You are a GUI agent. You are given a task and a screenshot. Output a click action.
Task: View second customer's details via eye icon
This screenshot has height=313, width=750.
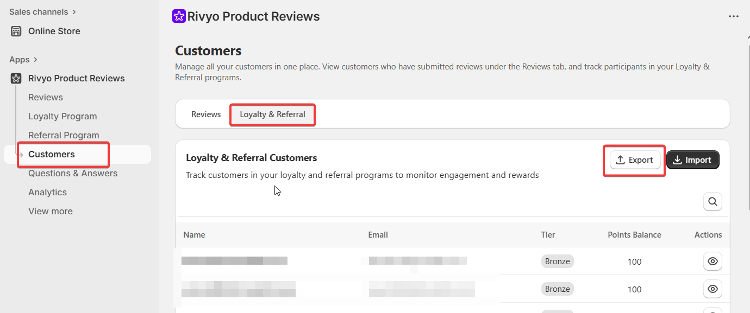pos(712,289)
